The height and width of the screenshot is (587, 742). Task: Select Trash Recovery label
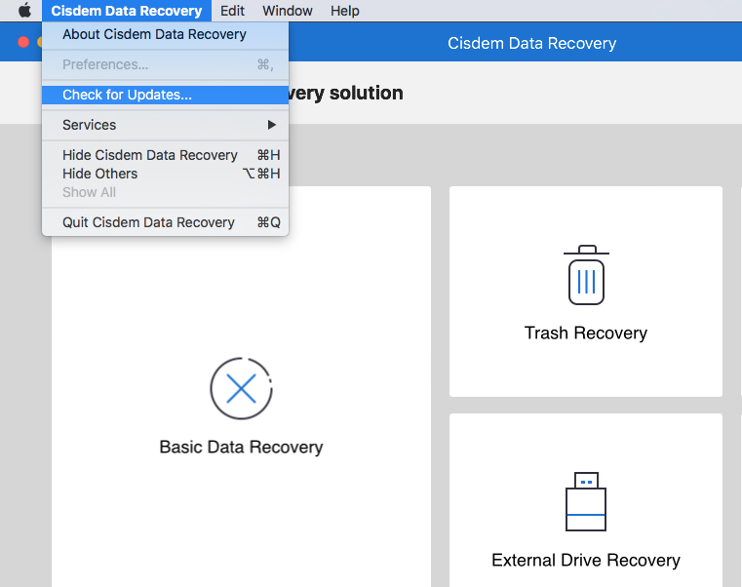click(586, 333)
